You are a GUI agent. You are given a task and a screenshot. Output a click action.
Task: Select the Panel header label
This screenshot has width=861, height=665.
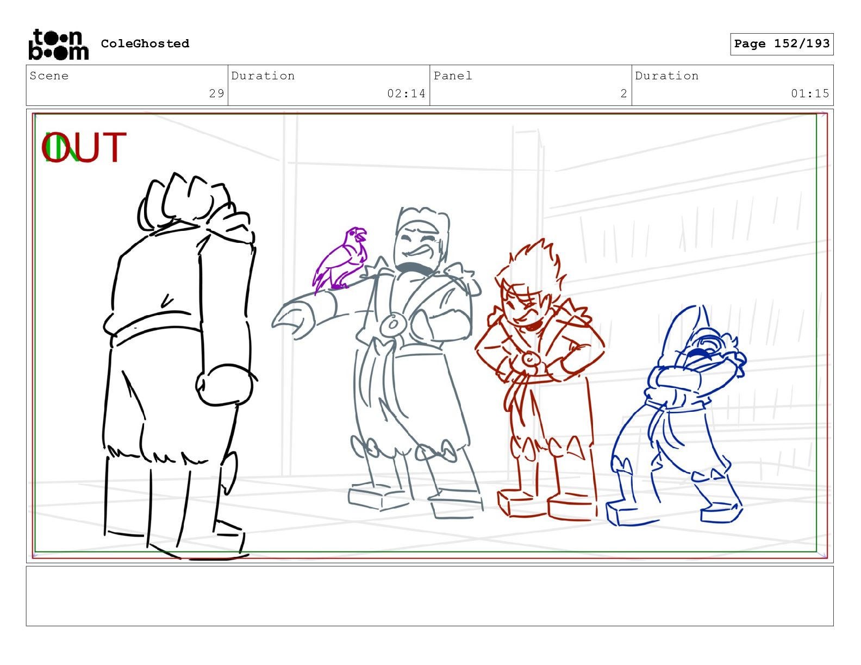coord(453,76)
